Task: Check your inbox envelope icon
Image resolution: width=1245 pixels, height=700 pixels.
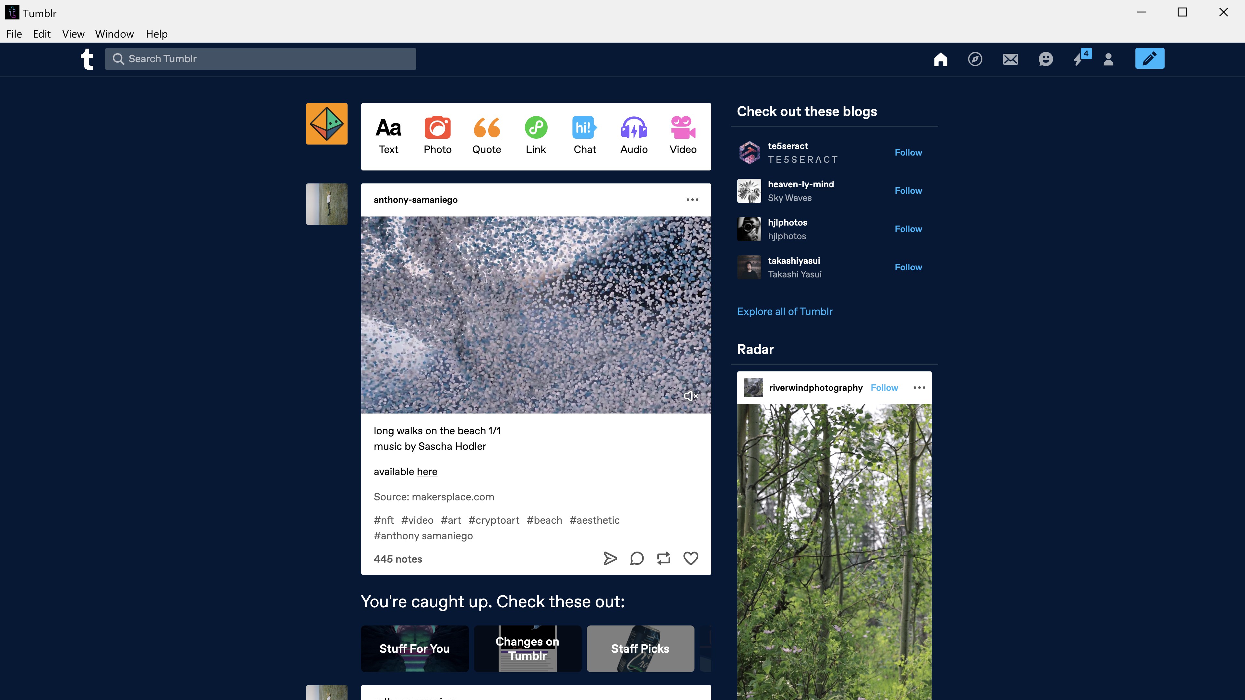Action: pyautogui.click(x=1010, y=59)
